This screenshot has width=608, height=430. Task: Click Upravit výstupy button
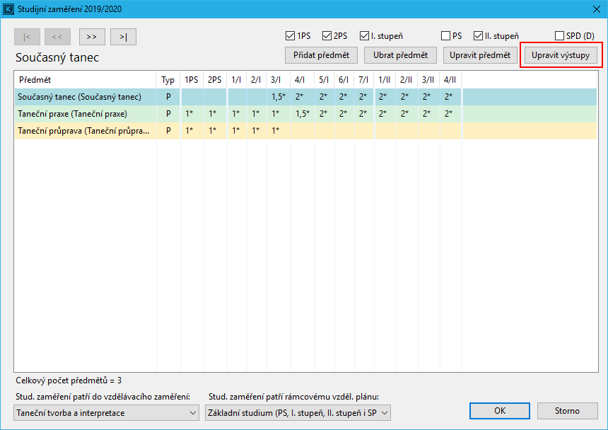(x=560, y=55)
